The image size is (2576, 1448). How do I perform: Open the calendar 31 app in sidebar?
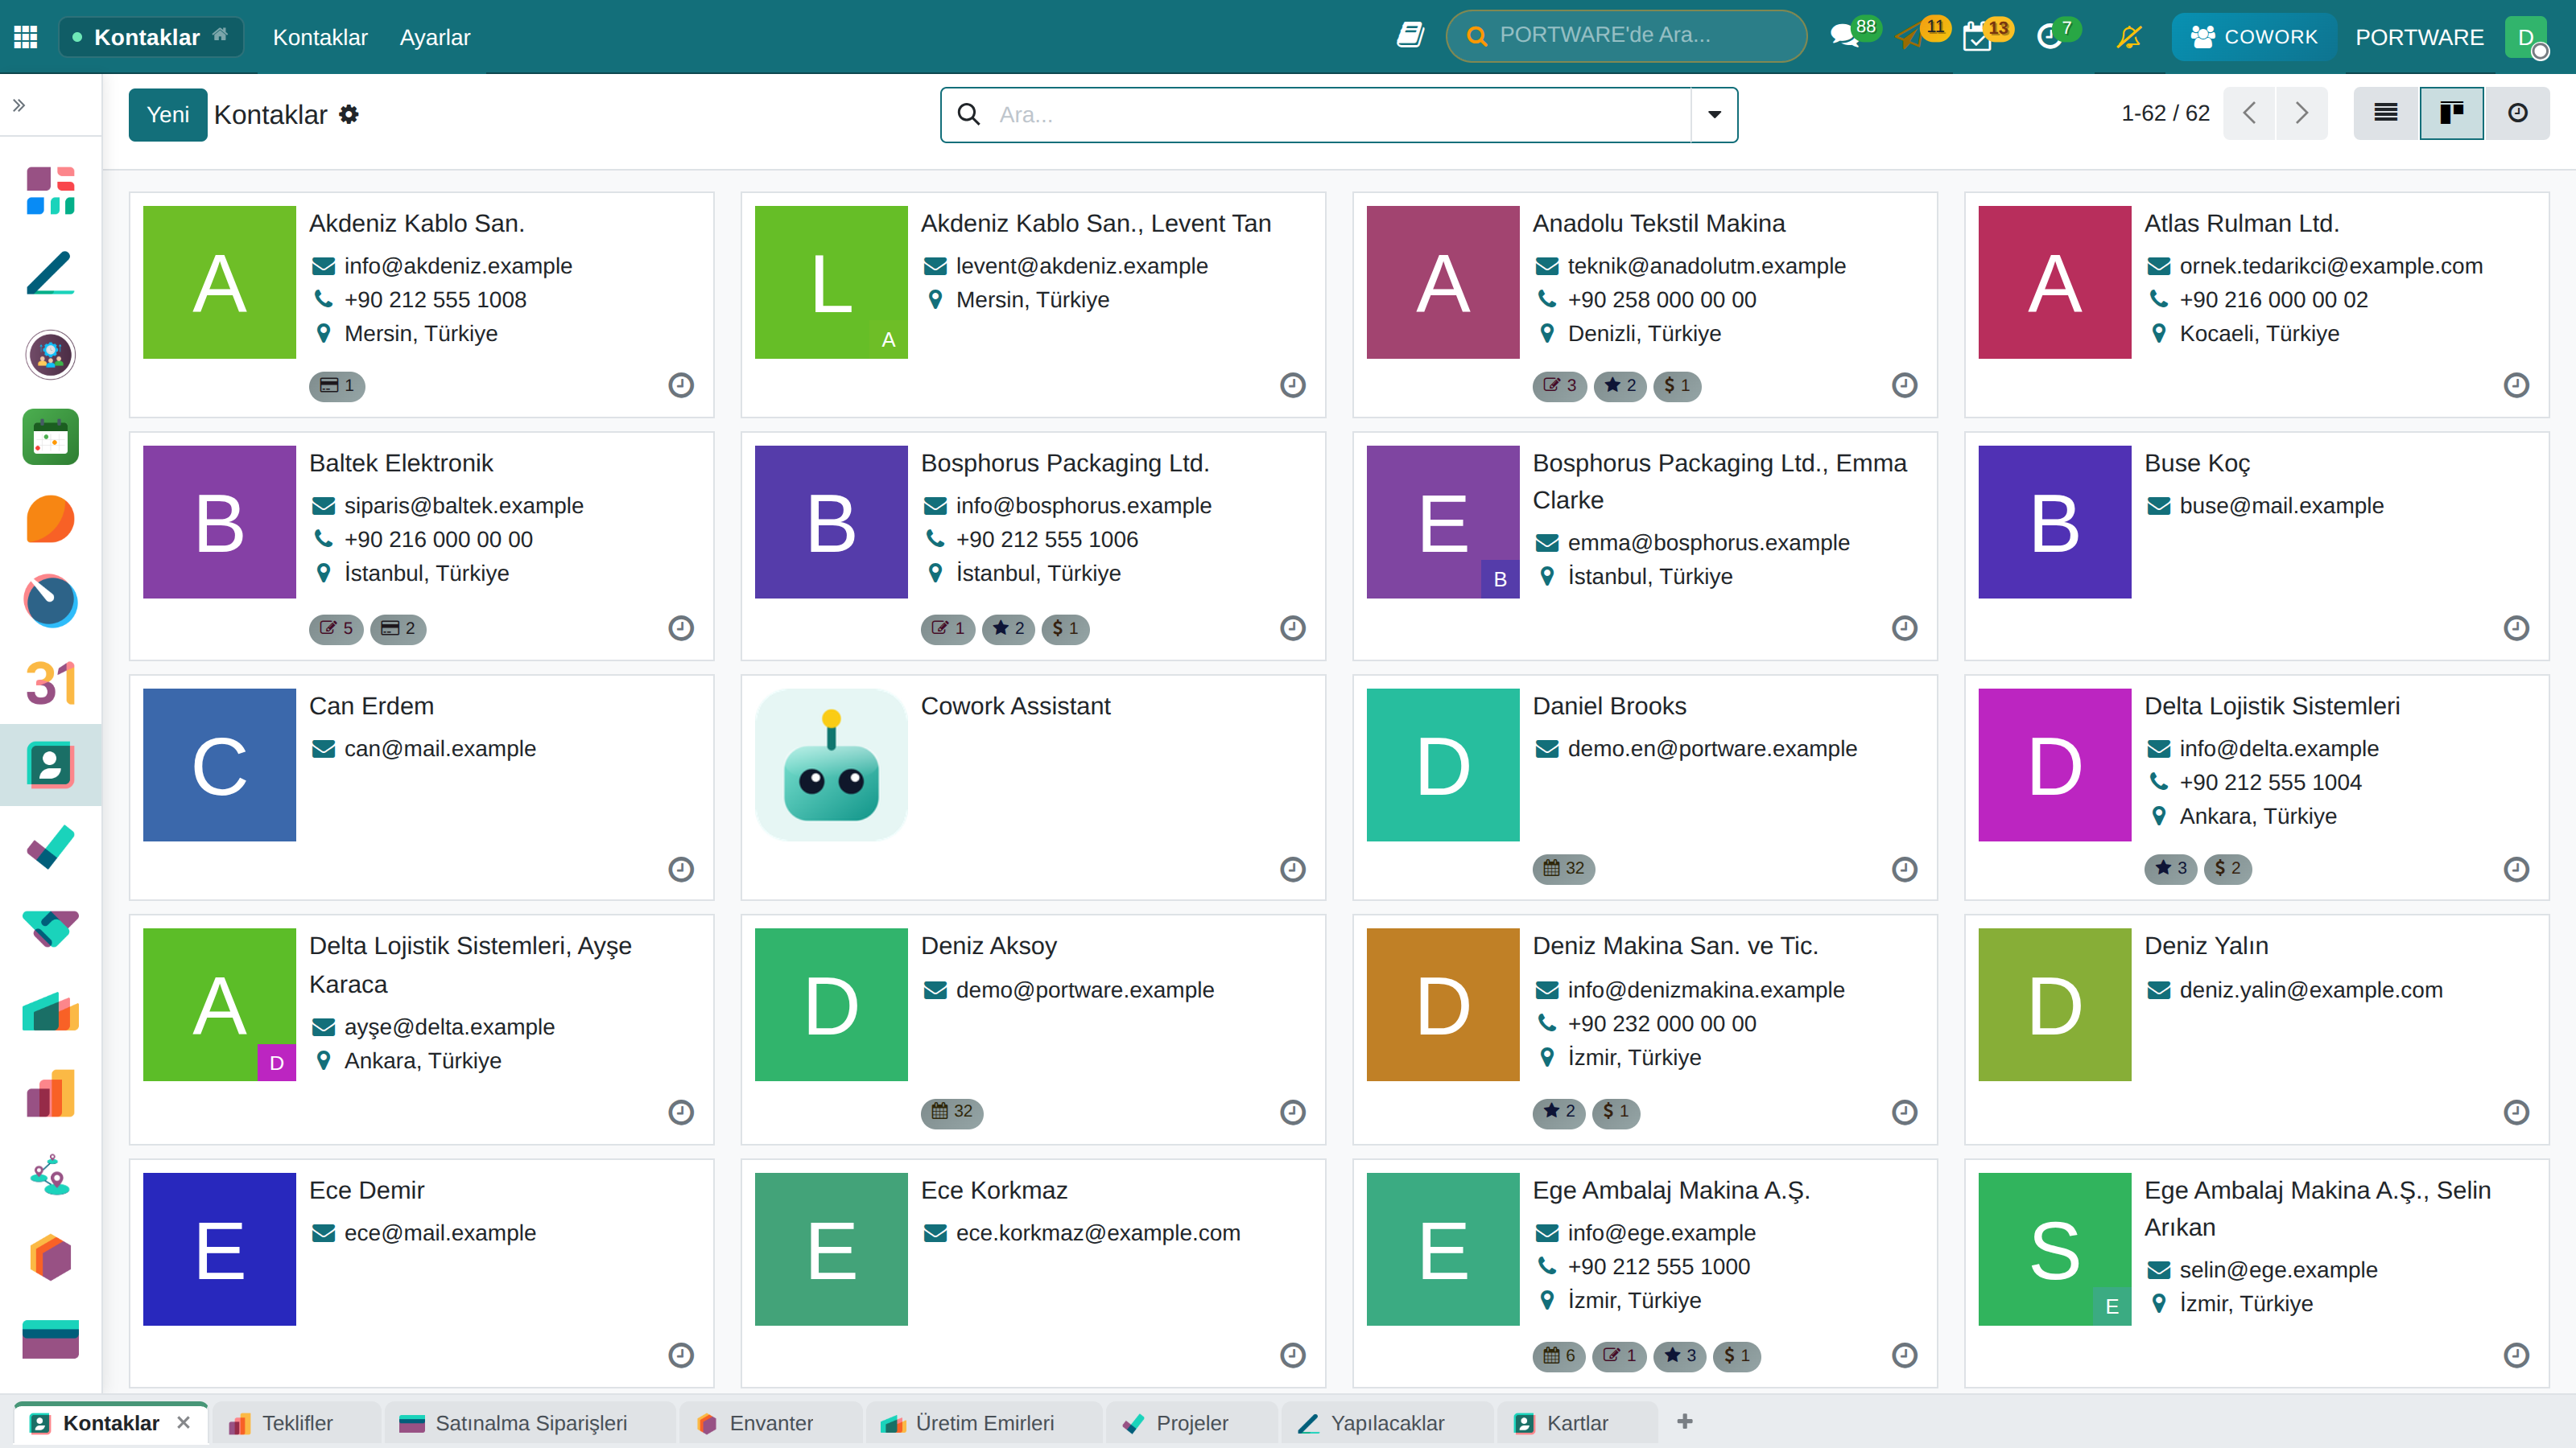tap(50, 684)
